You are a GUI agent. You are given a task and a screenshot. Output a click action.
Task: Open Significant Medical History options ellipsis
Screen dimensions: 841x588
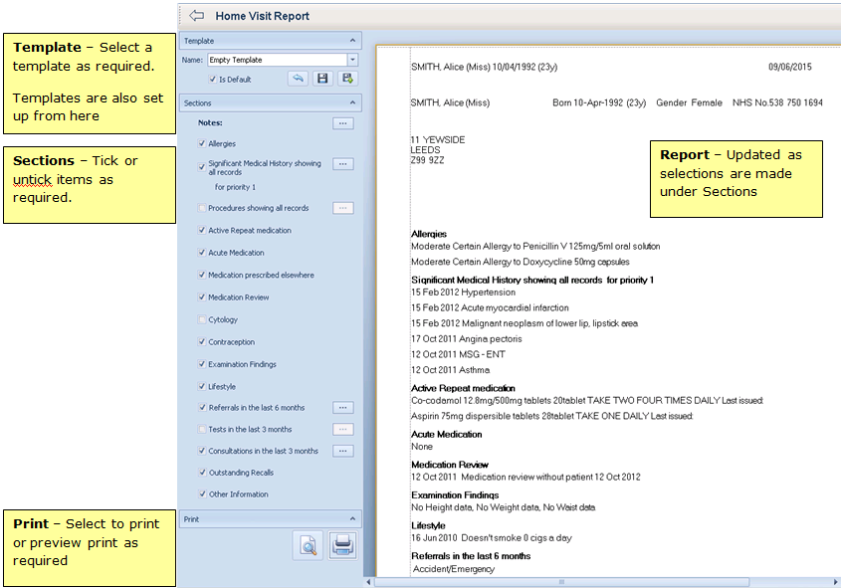342,164
